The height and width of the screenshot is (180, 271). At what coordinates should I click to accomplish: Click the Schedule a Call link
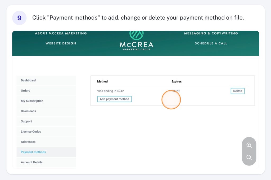tap(211, 43)
